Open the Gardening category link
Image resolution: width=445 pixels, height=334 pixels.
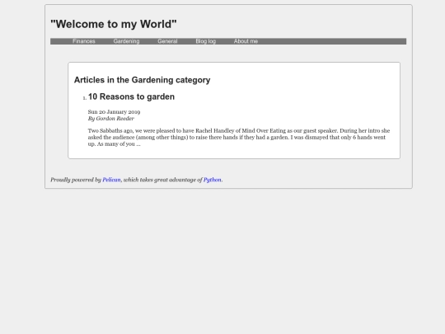point(126,41)
